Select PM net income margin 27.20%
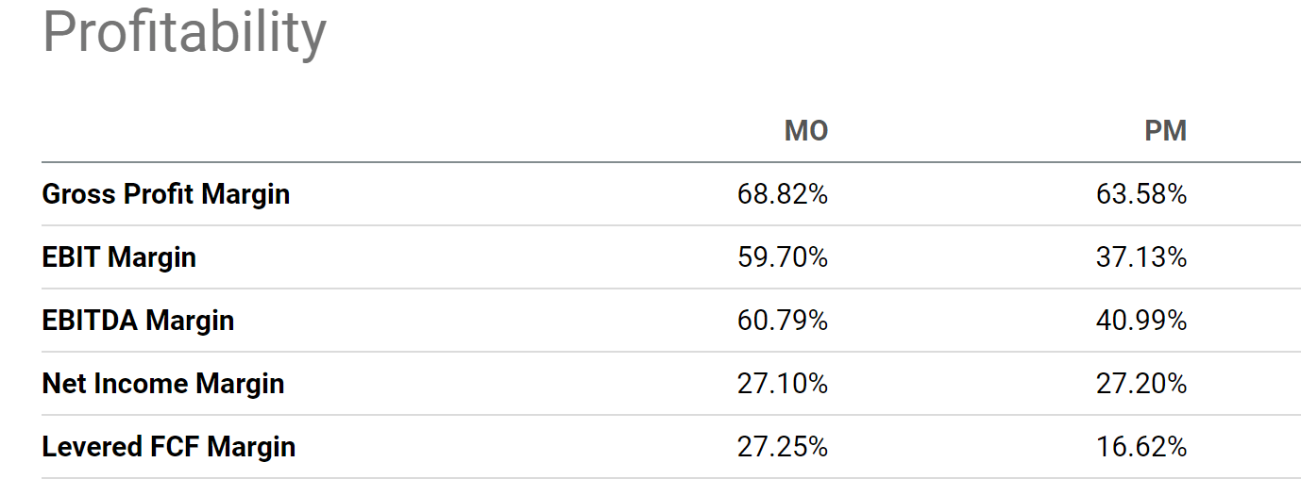The image size is (1301, 479). [x=1141, y=384]
